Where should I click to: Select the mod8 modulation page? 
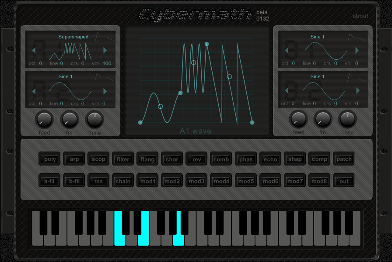point(319,181)
